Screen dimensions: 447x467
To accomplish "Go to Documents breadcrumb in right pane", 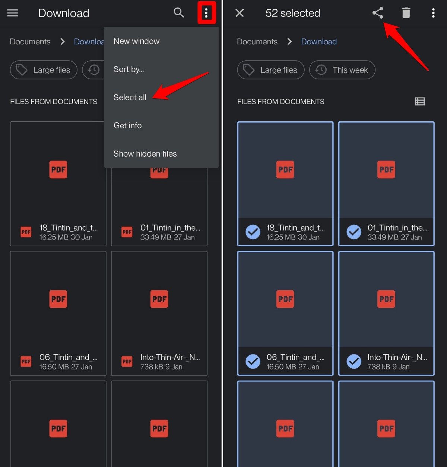I will pos(257,42).
